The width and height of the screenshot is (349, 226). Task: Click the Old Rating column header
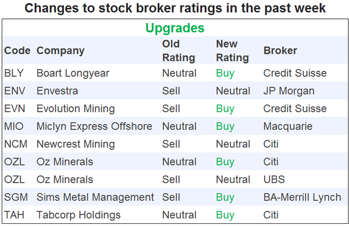[x=179, y=50]
